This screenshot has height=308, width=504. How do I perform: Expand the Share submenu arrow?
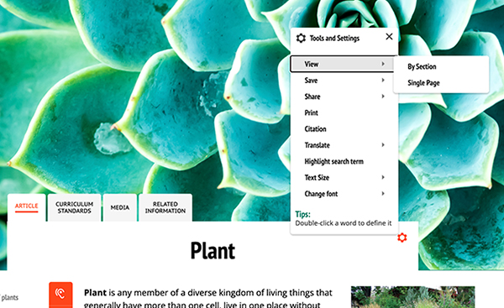383,97
